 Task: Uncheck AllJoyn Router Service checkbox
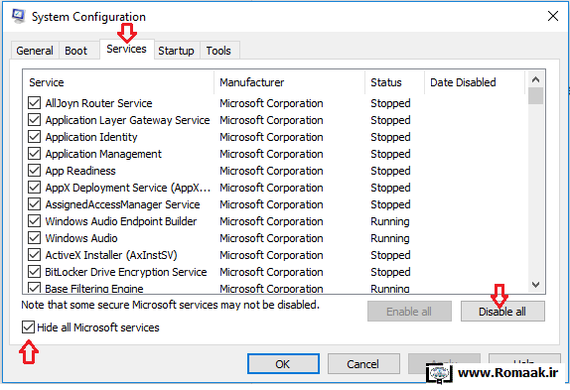tap(34, 103)
